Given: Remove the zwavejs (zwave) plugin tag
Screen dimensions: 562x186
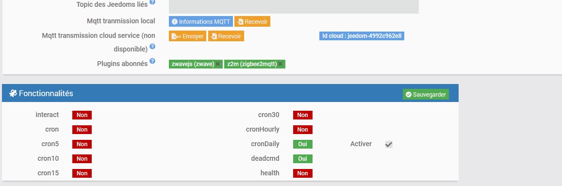Looking at the screenshot, I should 217,64.
